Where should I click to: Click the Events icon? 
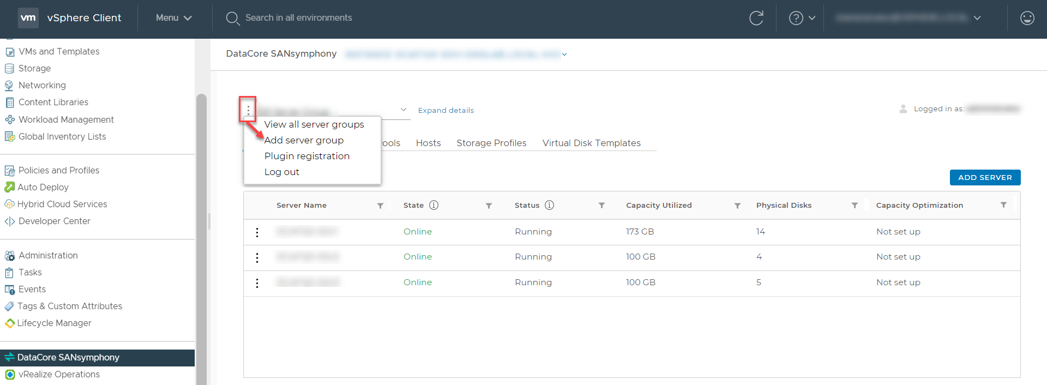click(10, 290)
